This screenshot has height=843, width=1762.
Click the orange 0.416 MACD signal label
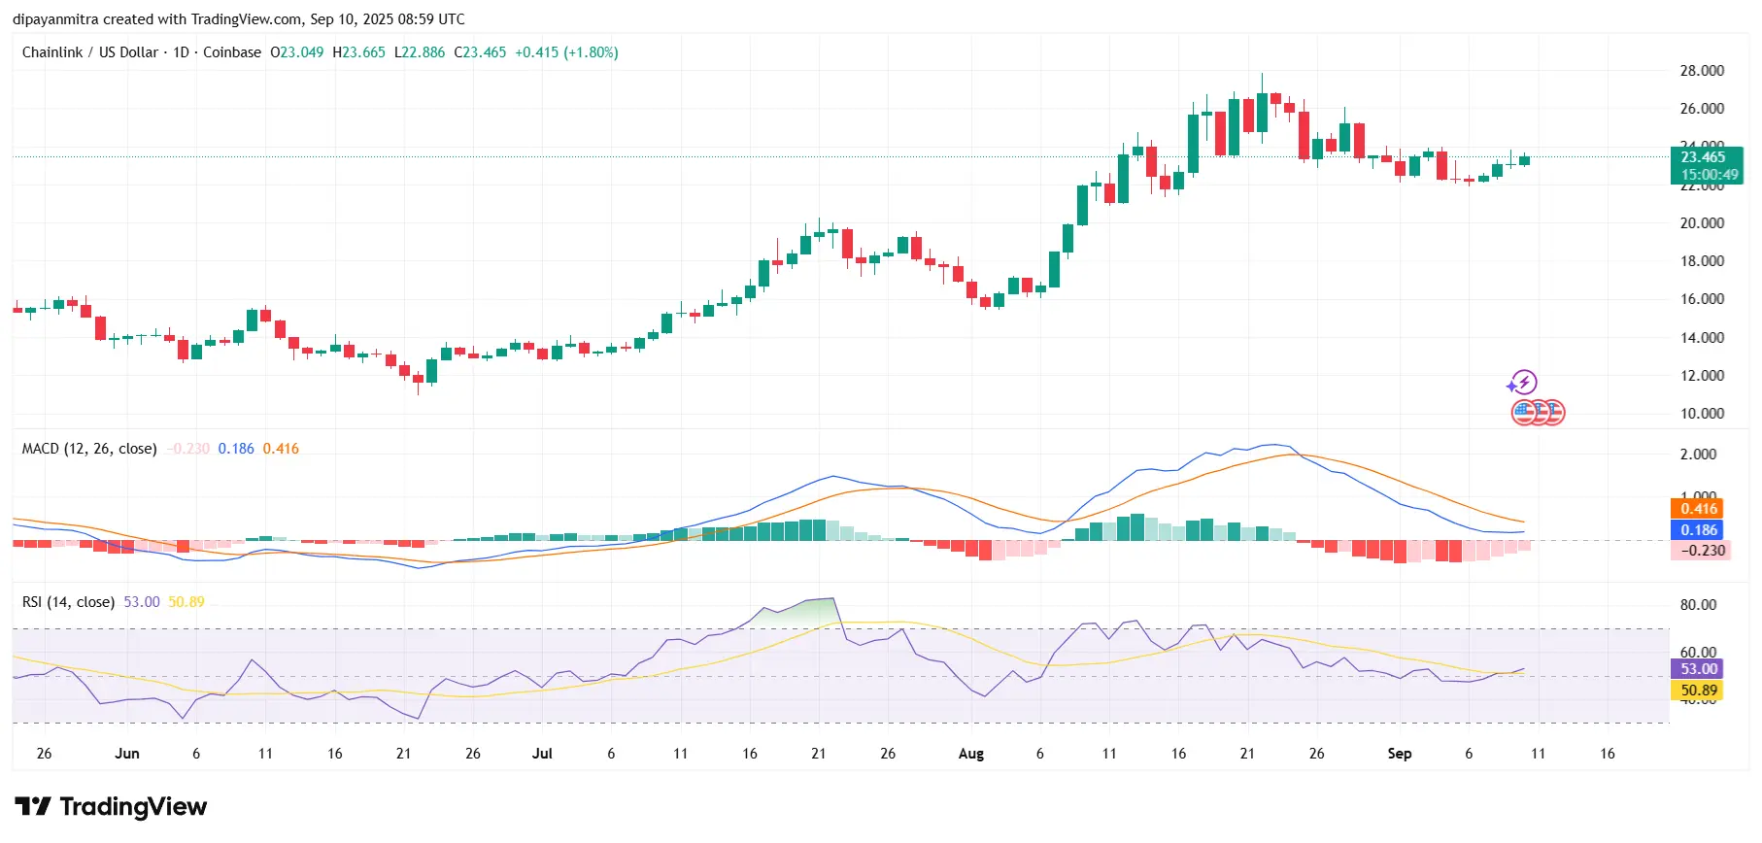[1699, 509]
